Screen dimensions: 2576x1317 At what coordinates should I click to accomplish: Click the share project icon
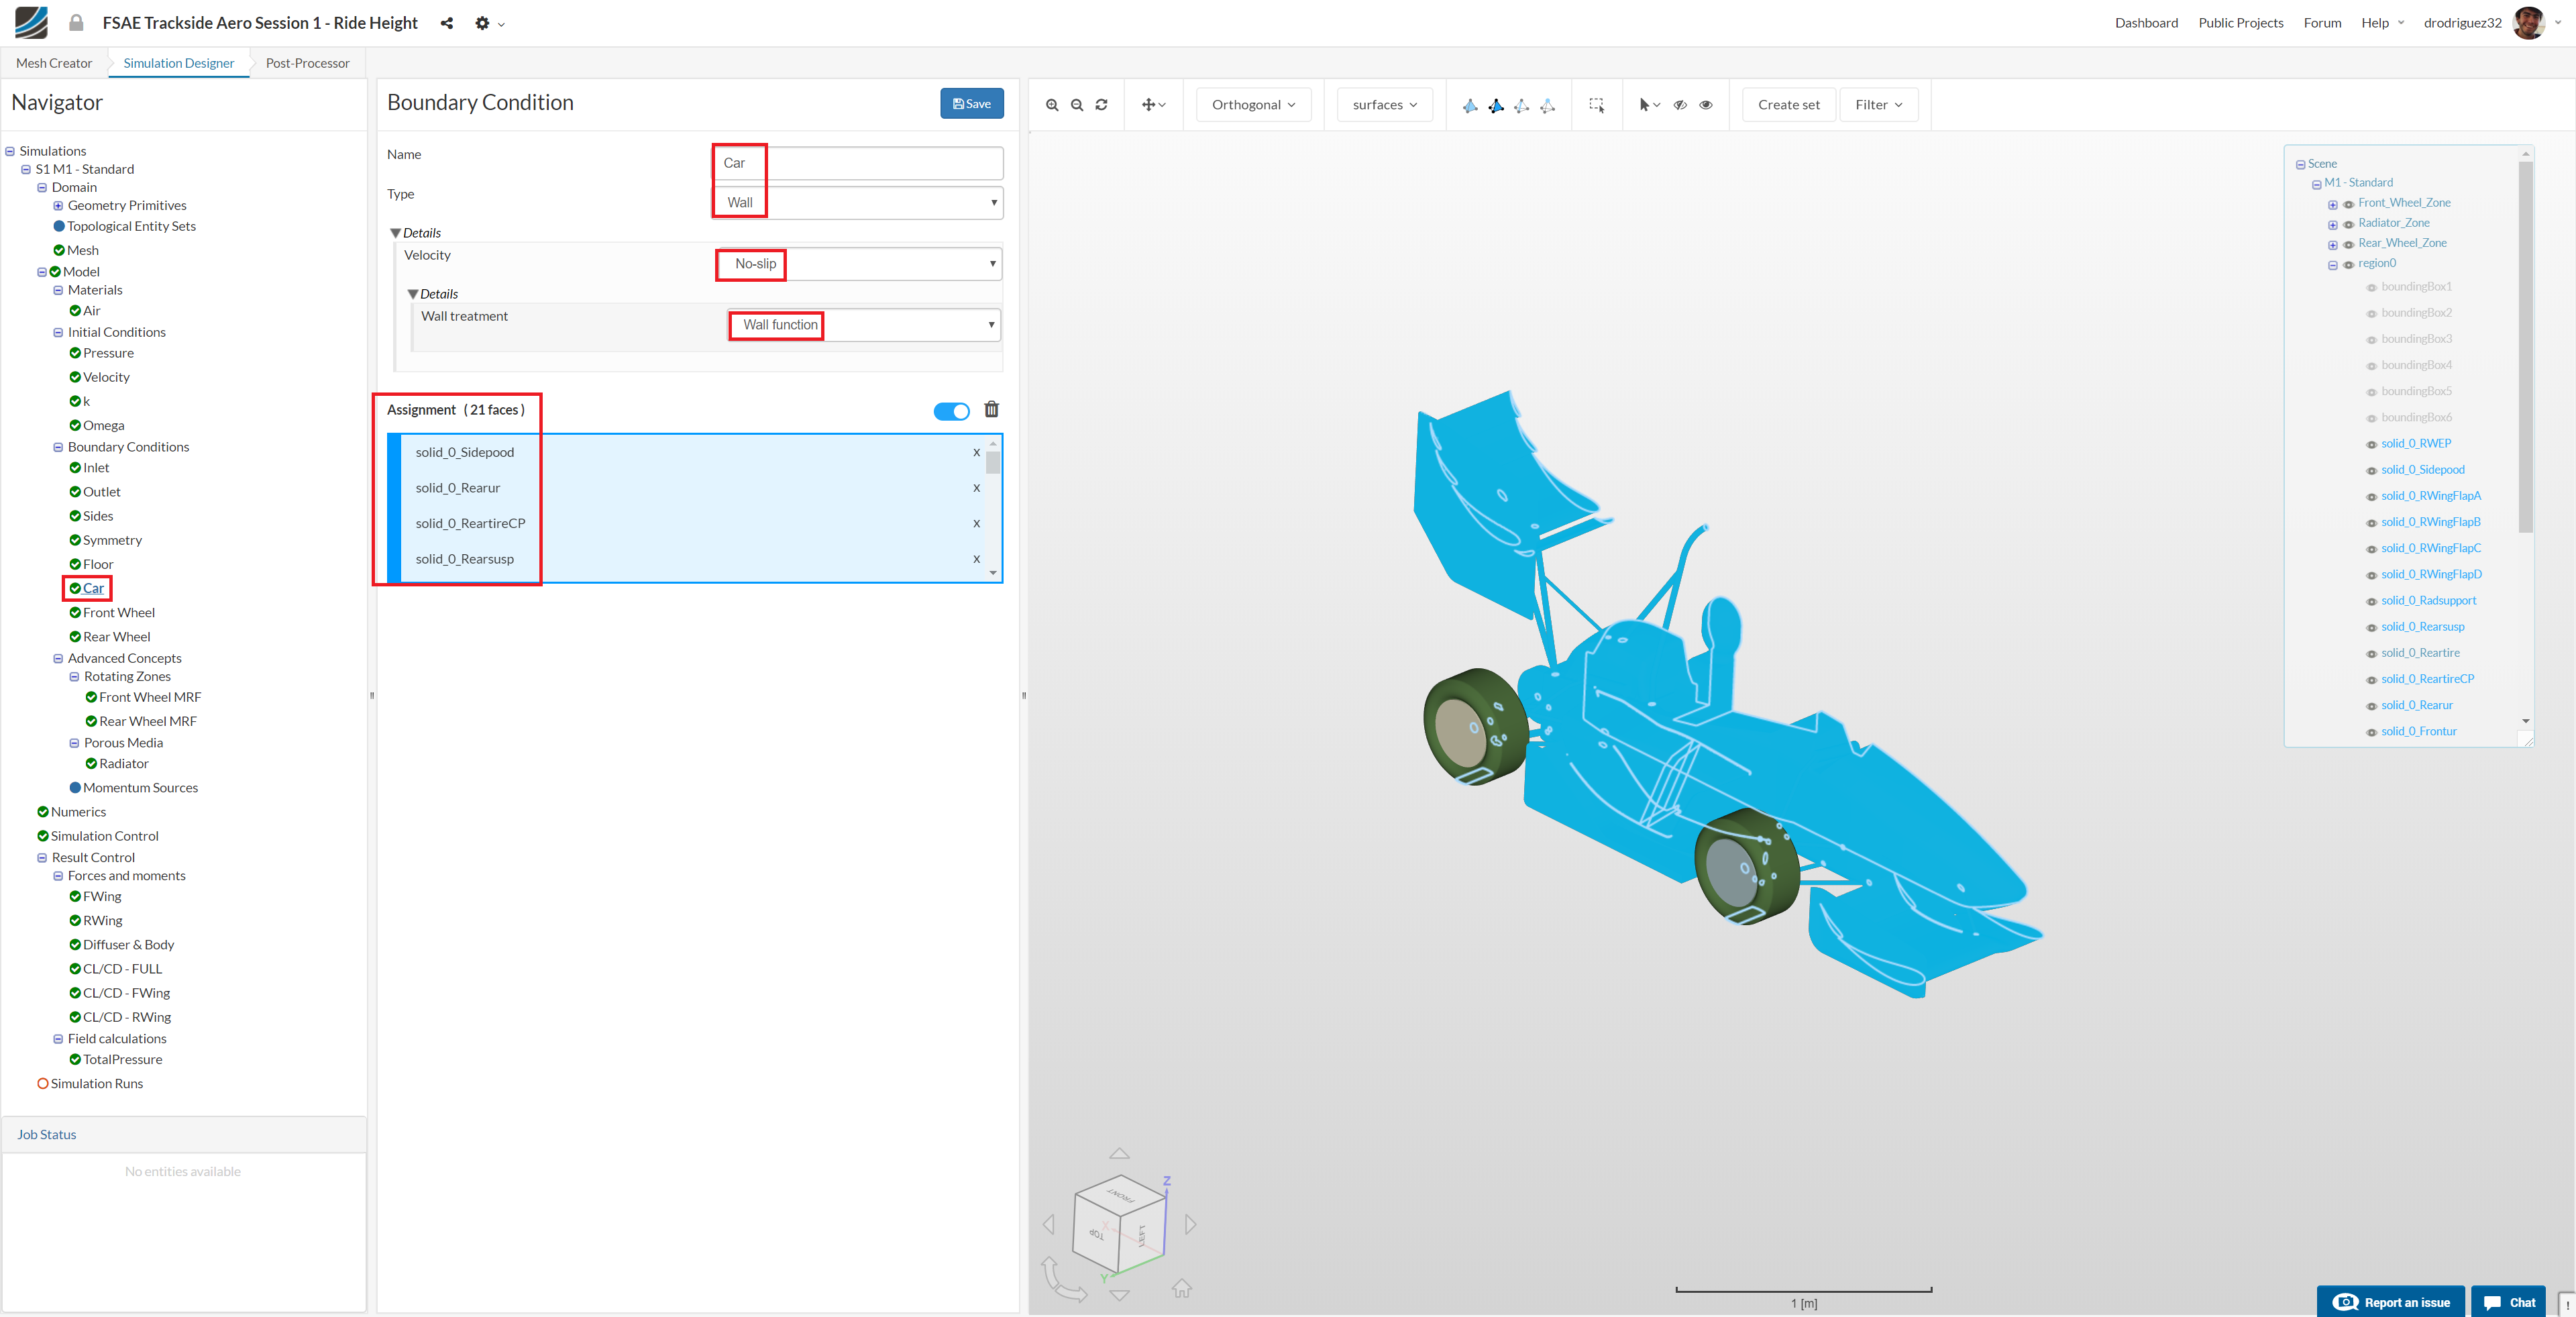447,23
